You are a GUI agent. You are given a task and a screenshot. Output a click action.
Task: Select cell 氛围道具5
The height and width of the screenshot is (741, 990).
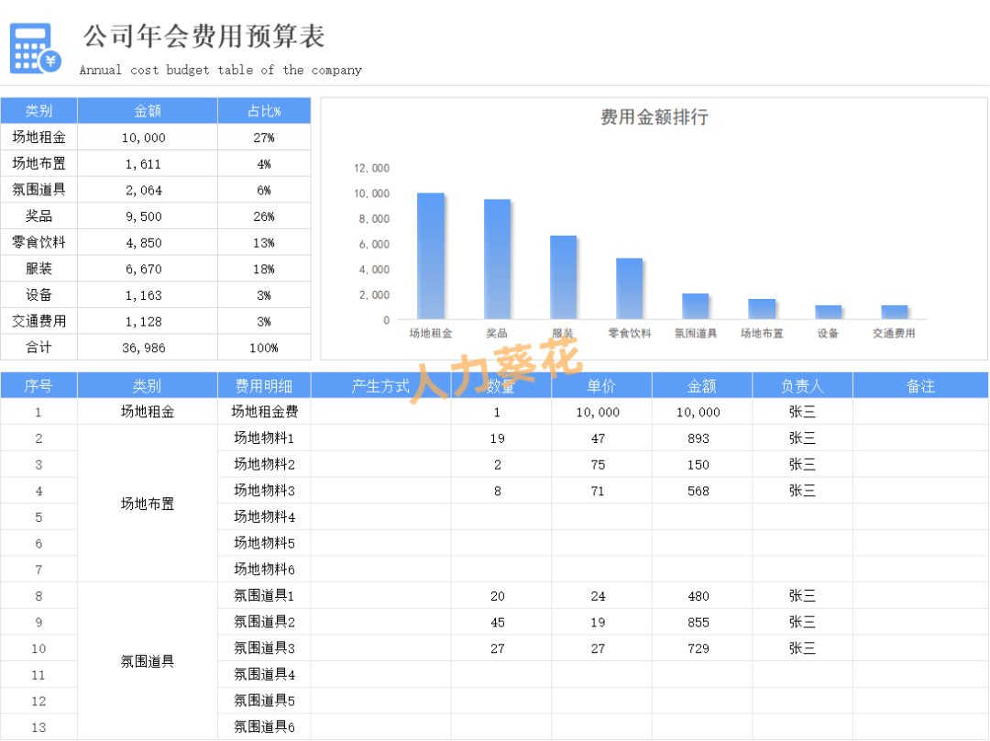264,701
